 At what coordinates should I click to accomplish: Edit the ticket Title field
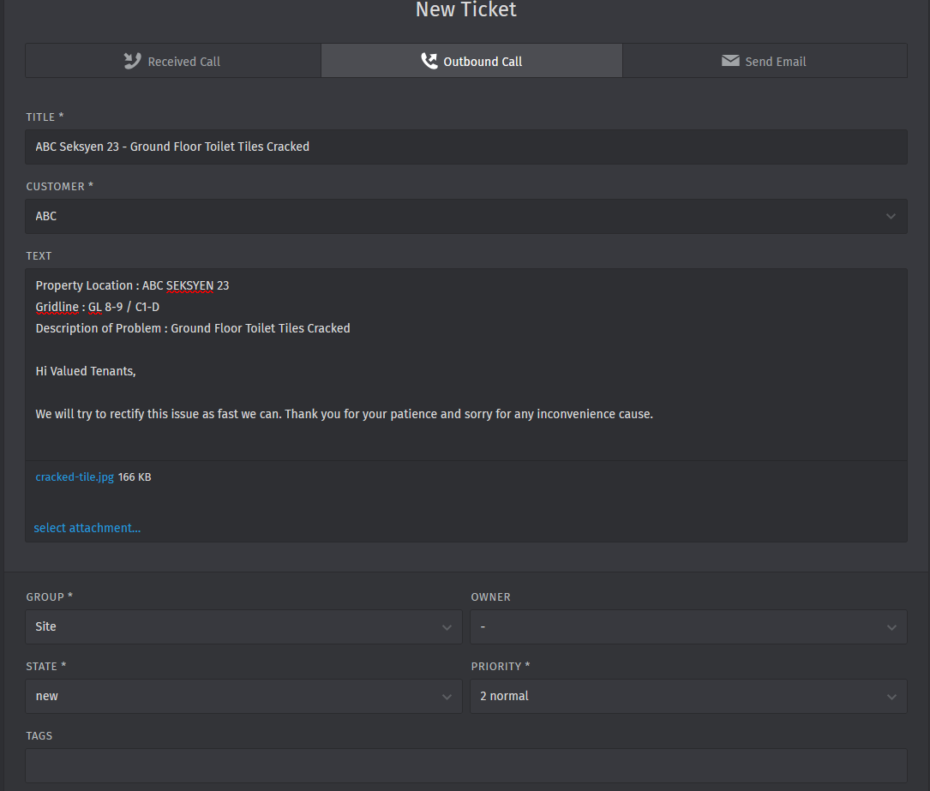tap(466, 147)
